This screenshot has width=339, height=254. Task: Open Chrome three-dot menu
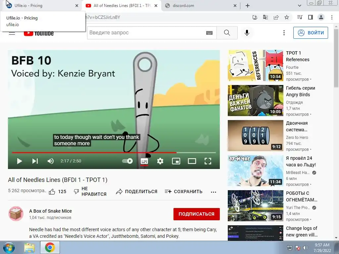click(332, 17)
